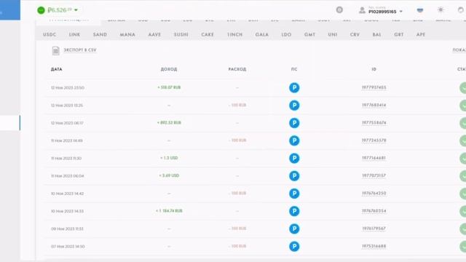Click the '+ 3.69 USD' income amount
Screen dimensions: 466x262
click(x=169, y=175)
